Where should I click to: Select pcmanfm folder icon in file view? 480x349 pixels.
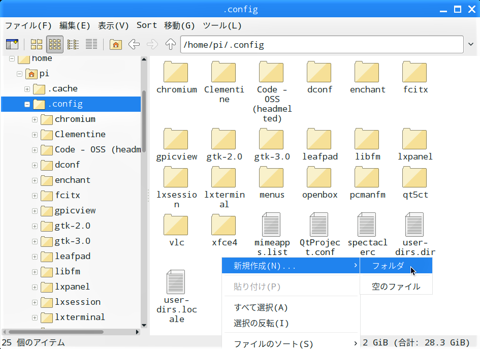tap(367, 177)
